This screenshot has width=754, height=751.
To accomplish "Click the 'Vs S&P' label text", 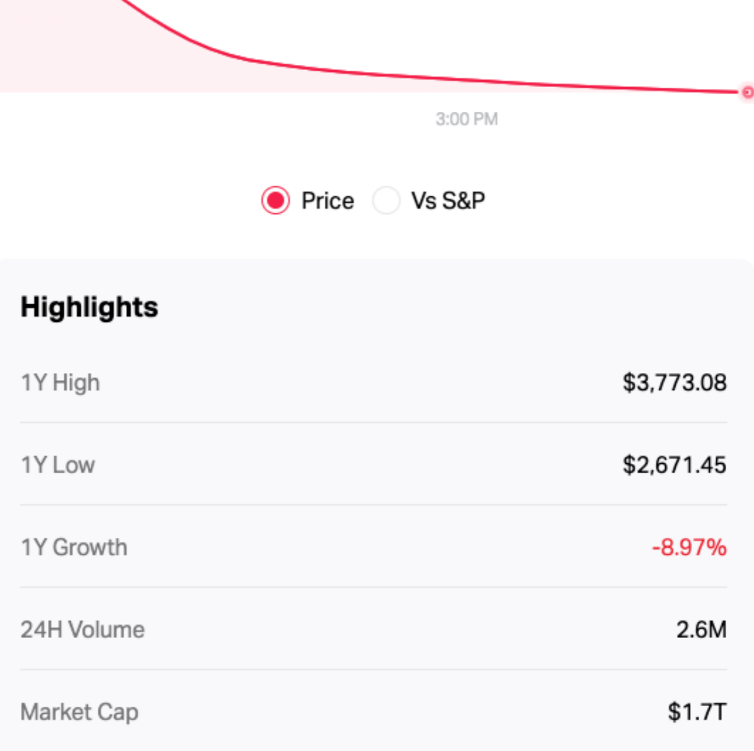I will pos(448,201).
